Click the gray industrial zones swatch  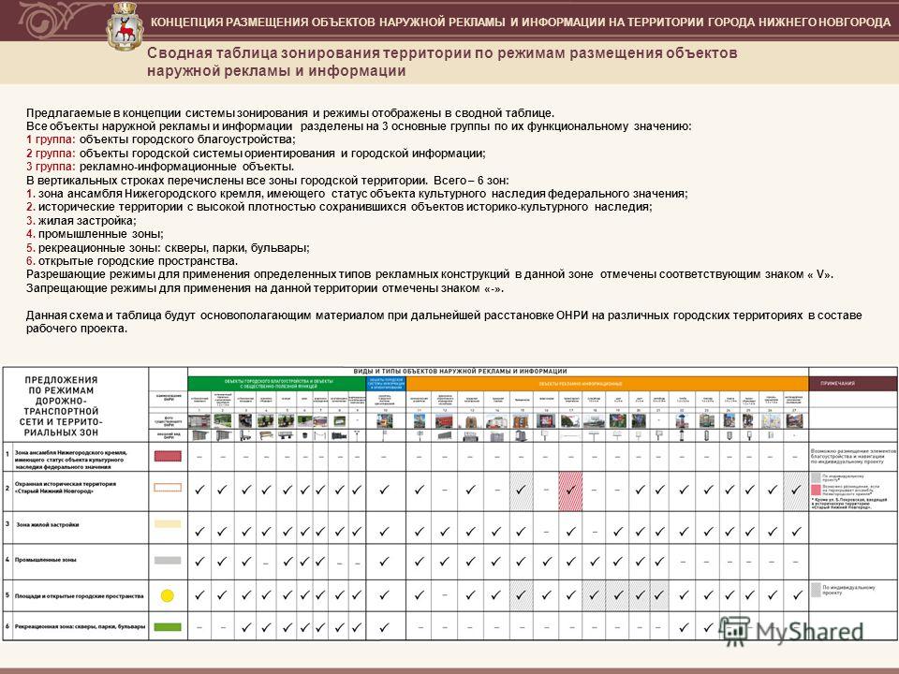168,560
